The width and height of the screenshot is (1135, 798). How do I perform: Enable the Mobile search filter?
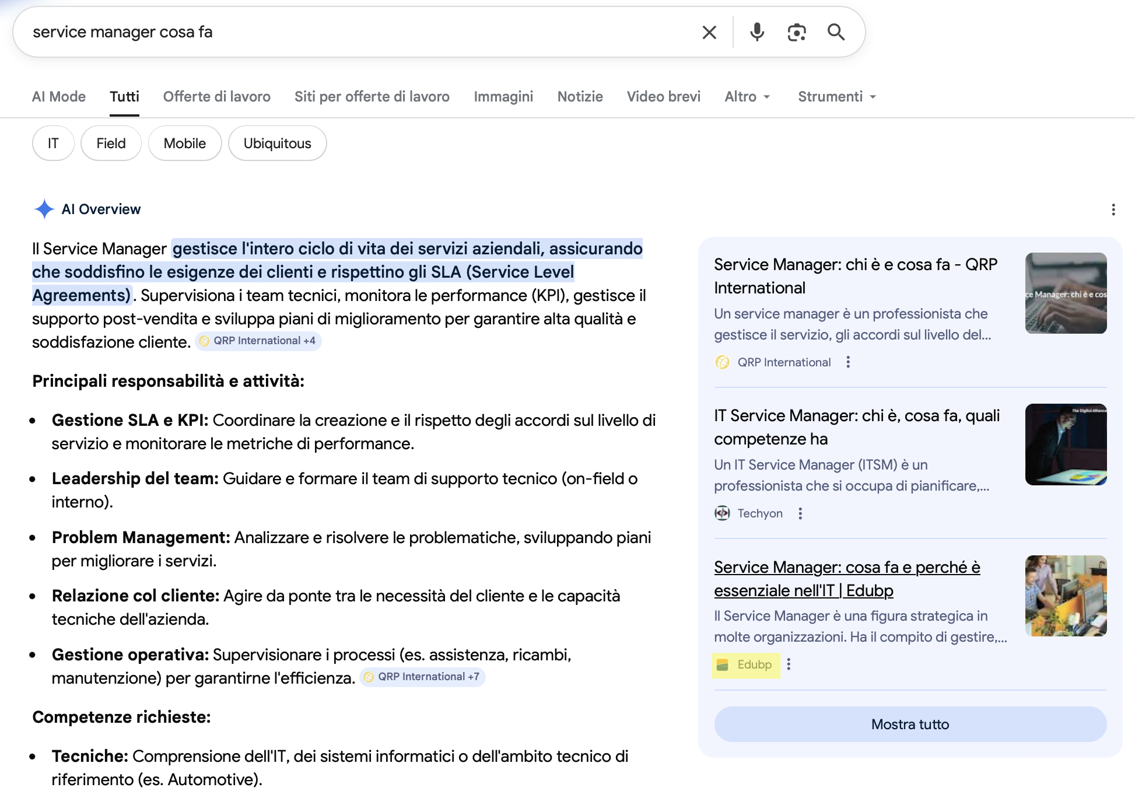(x=185, y=143)
